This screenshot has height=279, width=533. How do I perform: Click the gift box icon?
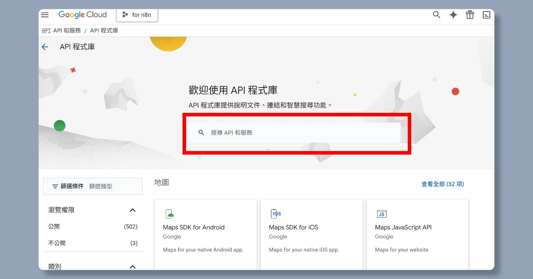click(470, 15)
